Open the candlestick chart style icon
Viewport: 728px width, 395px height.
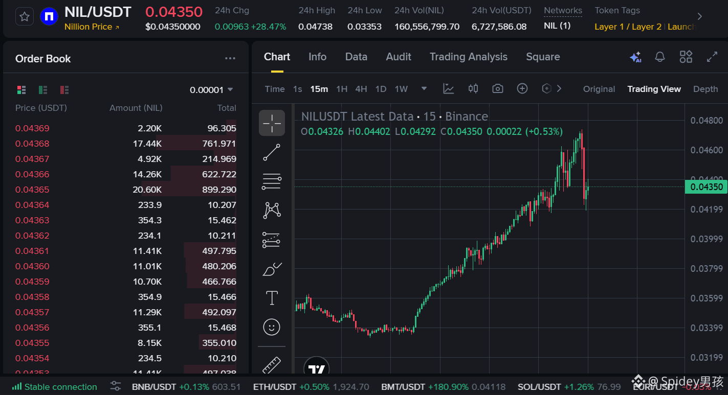pos(473,89)
